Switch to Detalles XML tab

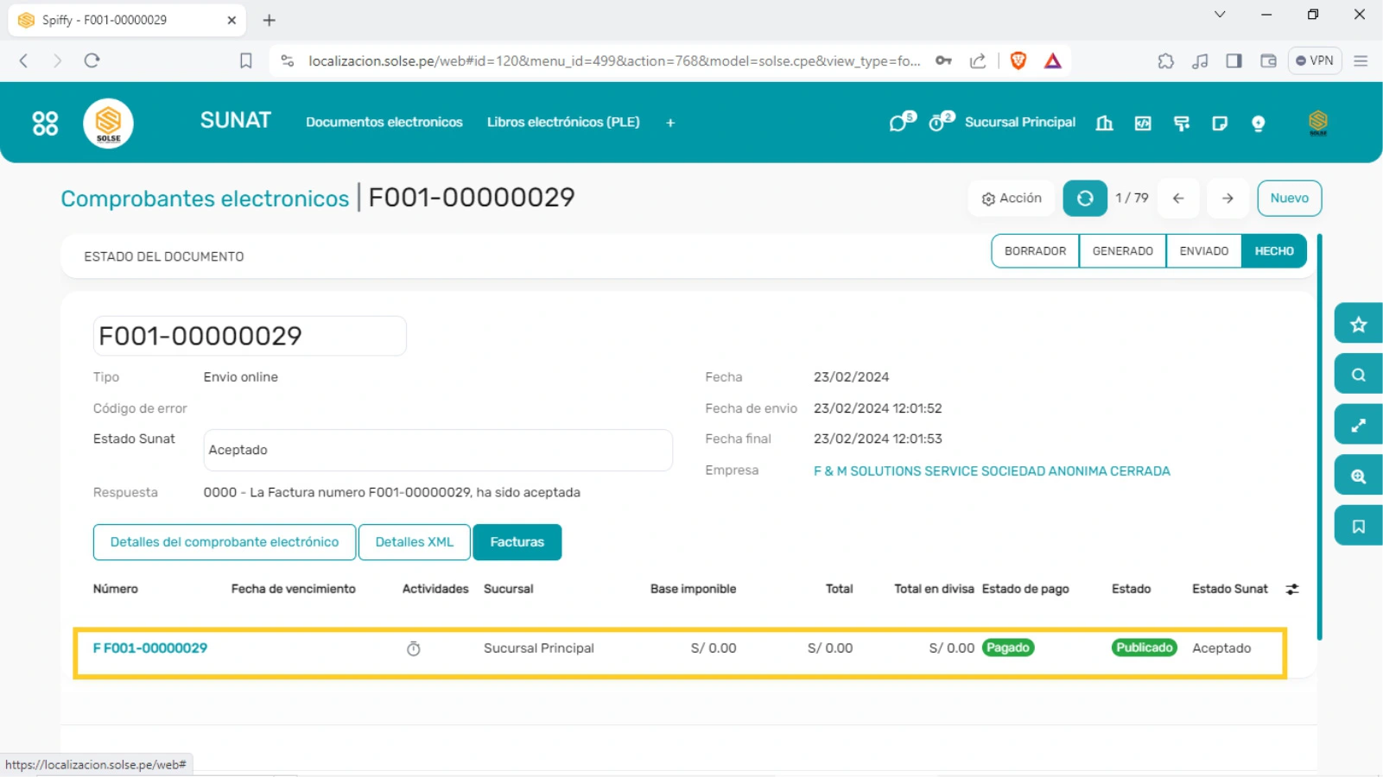coord(414,542)
